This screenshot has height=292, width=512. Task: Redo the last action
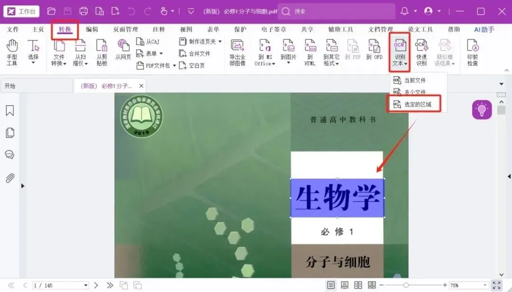[x=147, y=11]
